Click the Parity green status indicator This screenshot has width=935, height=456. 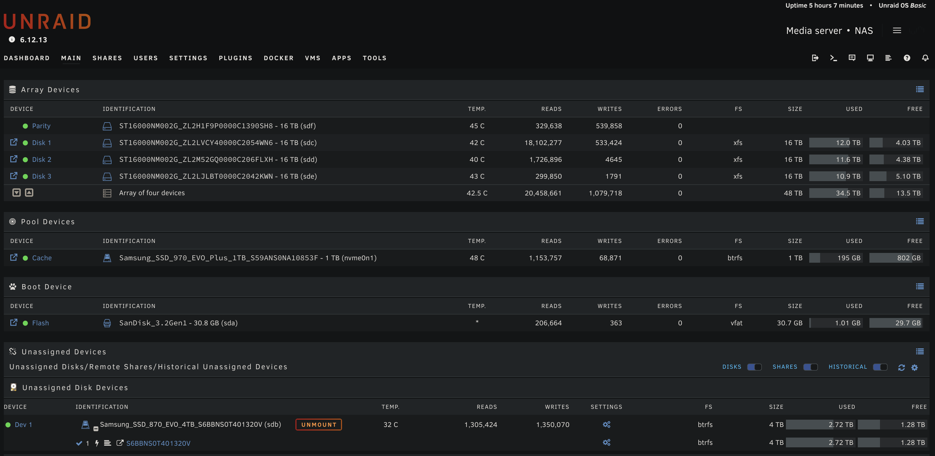tap(25, 126)
